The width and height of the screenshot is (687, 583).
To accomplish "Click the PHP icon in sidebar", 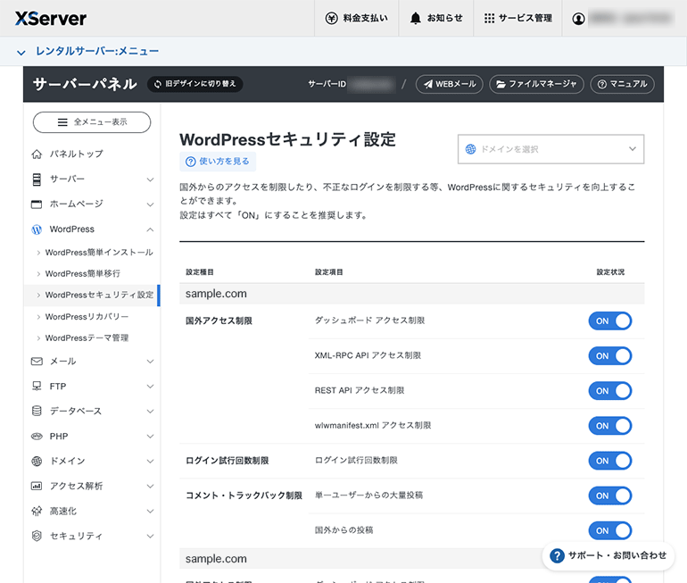I will pos(37,437).
